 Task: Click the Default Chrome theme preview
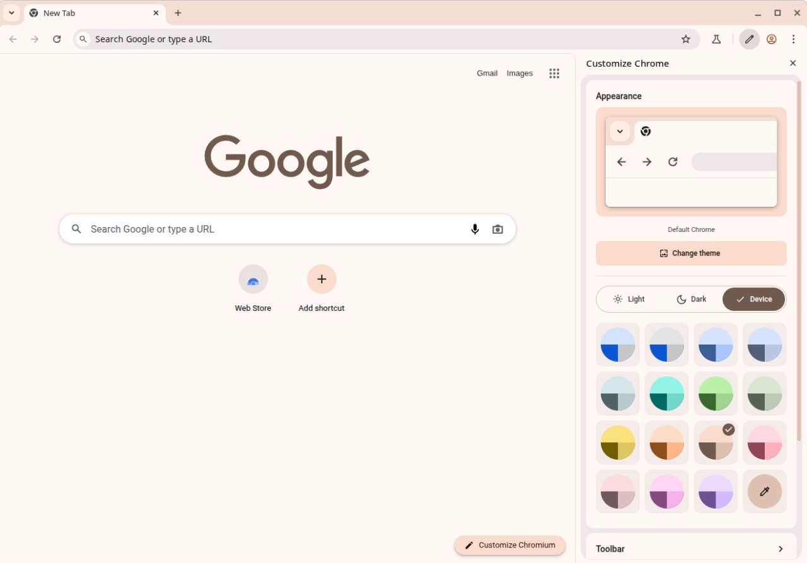691,162
